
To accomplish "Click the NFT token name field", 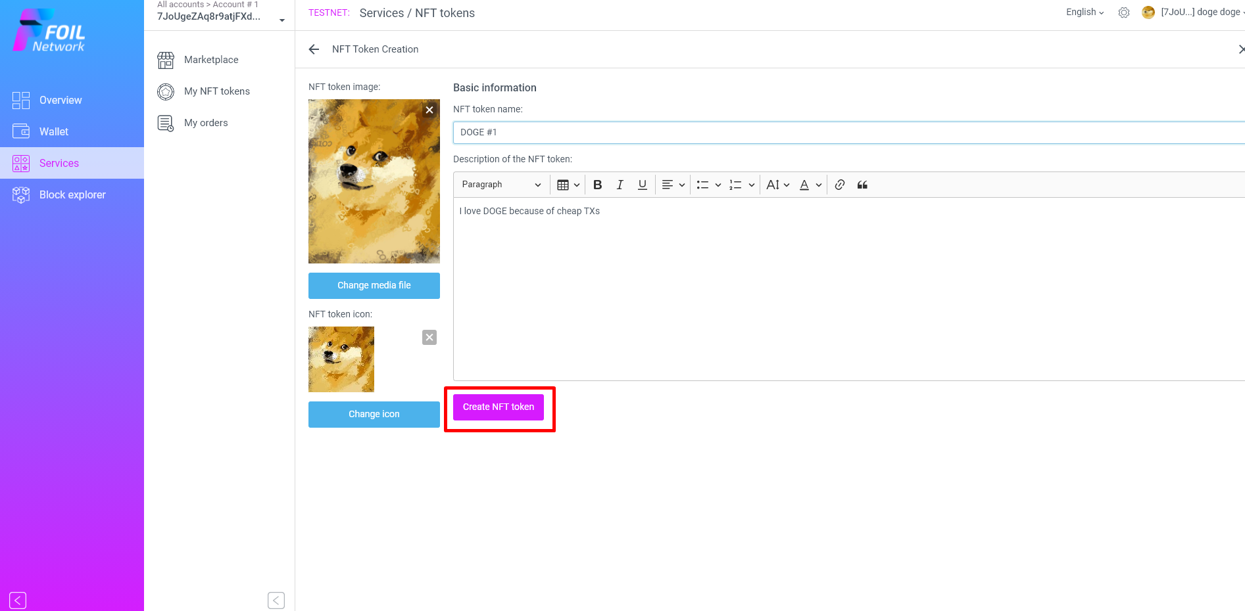I will [849, 133].
